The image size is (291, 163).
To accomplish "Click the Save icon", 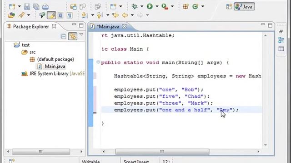I will (x=27, y=7).
